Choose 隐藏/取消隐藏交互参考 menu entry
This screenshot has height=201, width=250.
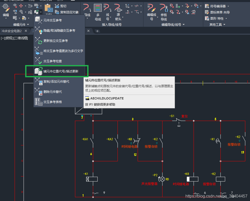(x=59, y=30)
